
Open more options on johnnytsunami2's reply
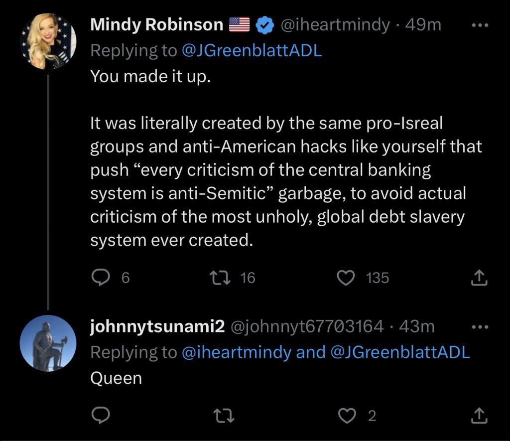click(x=480, y=327)
